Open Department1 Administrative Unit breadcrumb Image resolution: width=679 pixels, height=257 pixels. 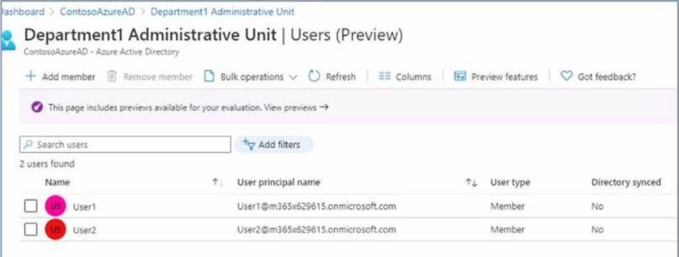point(222,12)
